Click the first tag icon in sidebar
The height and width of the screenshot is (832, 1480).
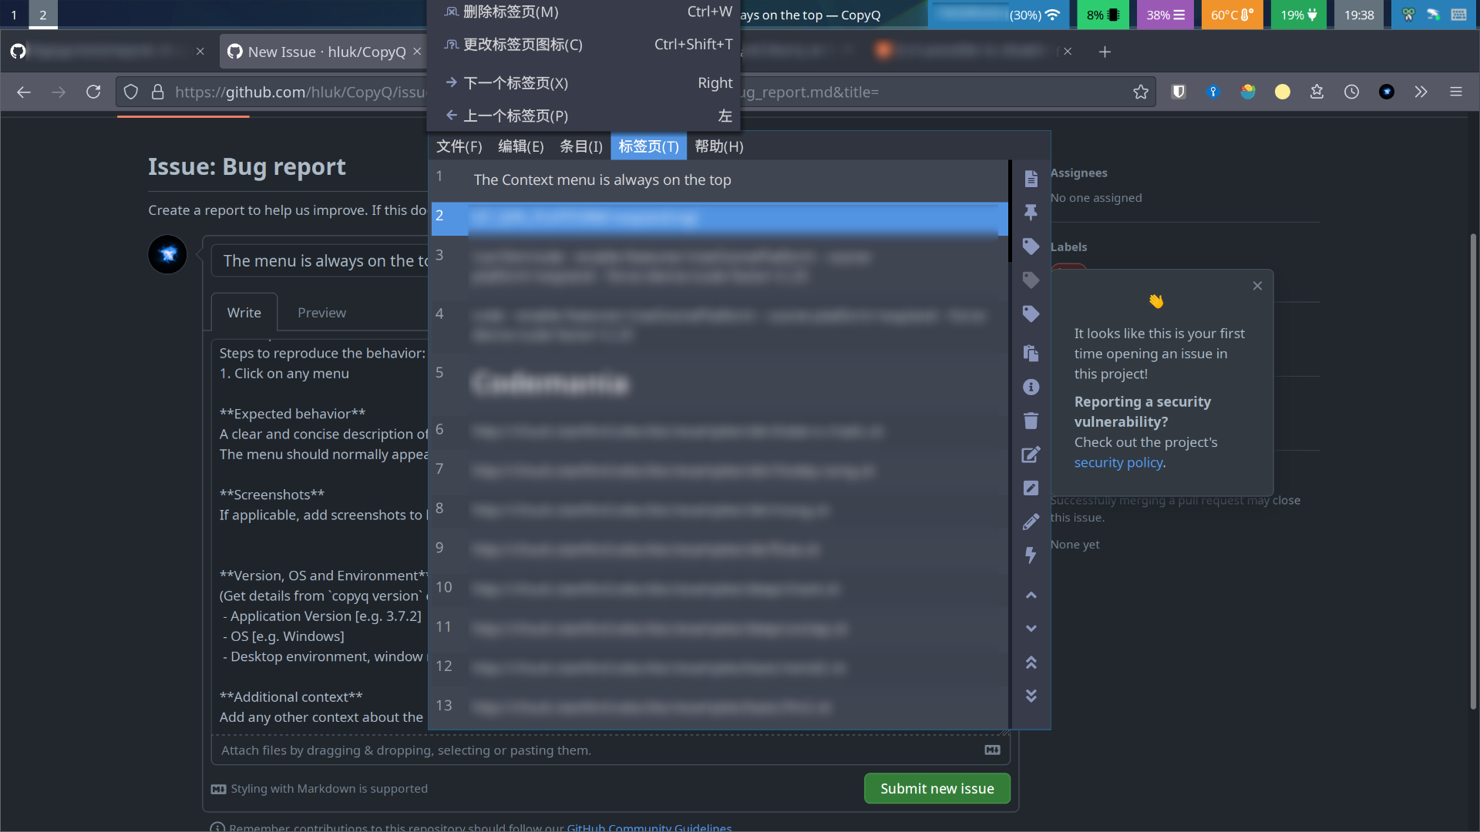click(1031, 247)
